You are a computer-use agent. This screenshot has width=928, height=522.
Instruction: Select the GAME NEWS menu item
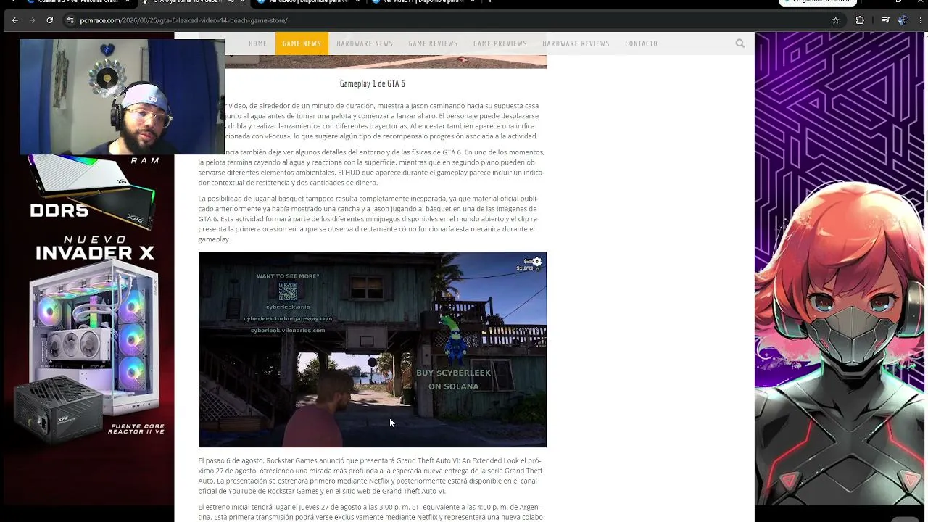(x=302, y=43)
